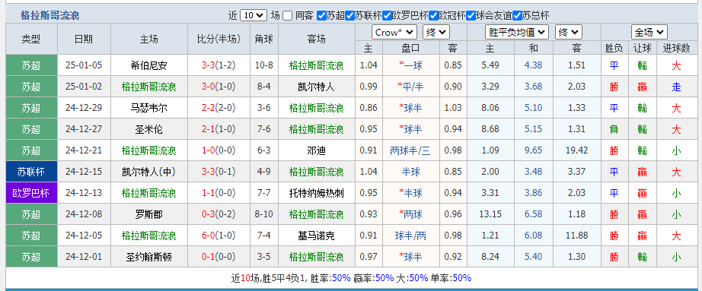Uncheck the 欧冠杯 filter checkbox
Viewport: 702px width, 291px height.
[433, 16]
